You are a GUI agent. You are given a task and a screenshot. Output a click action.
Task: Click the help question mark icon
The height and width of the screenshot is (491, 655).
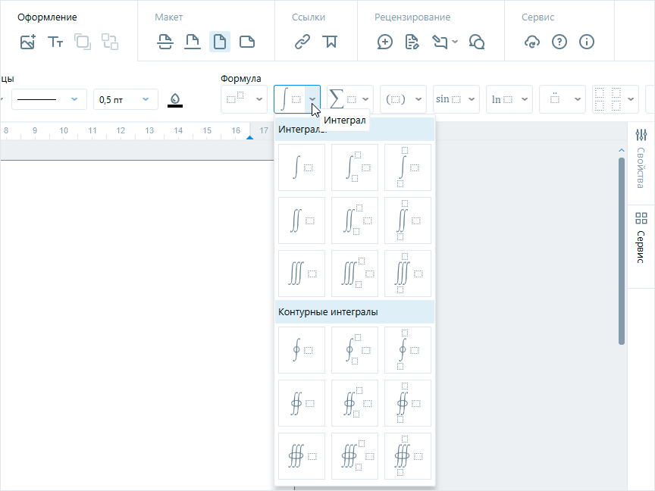click(x=559, y=42)
